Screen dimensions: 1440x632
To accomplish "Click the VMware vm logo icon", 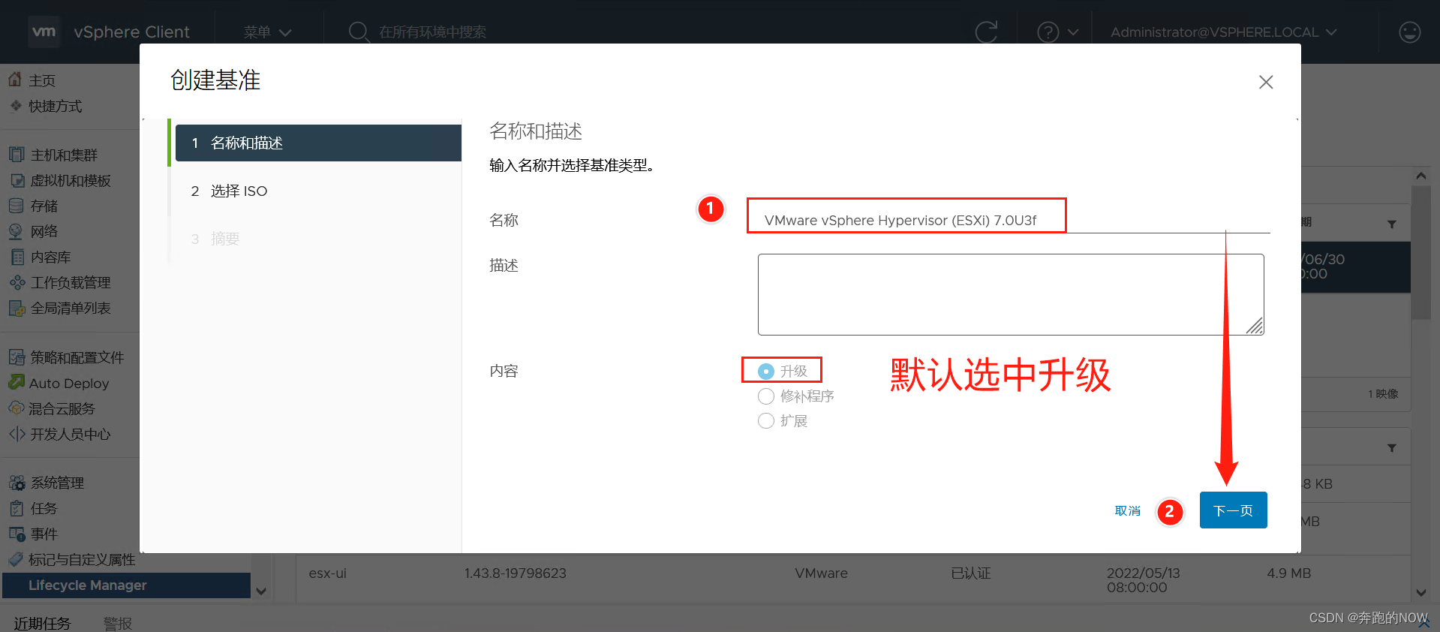I will 44,32.
